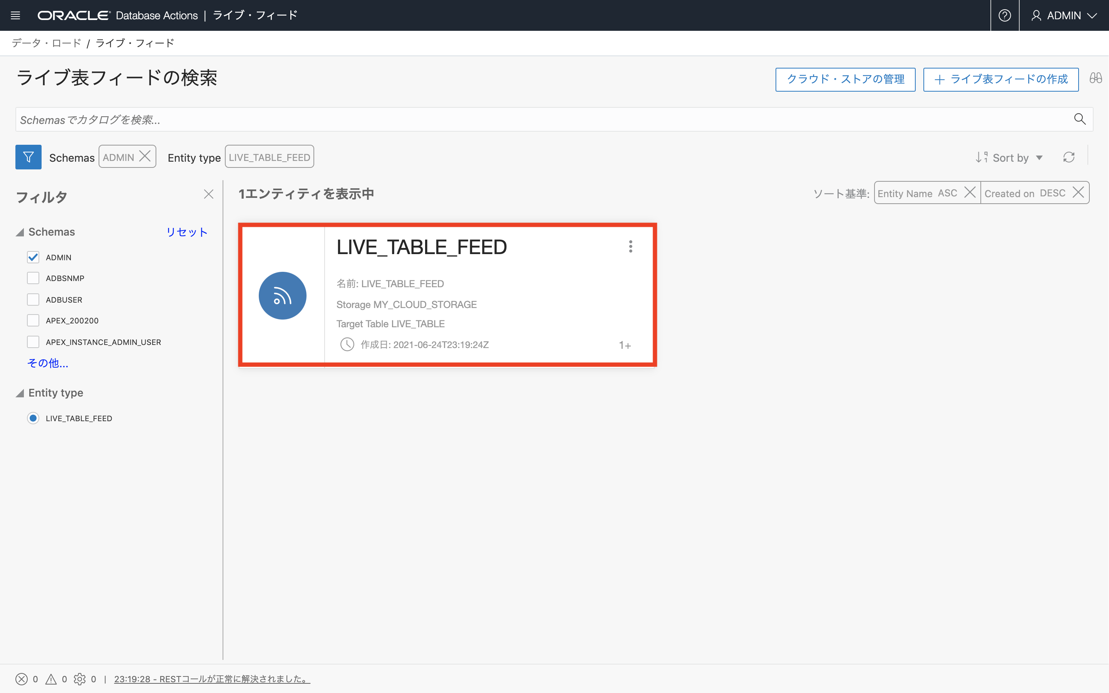Click the refresh icon next to Sort by
Screen dimensions: 1109x693
(x=1069, y=157)
